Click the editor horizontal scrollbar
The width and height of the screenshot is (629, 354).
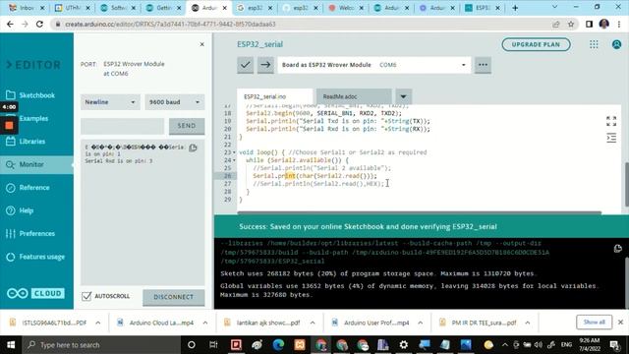420,212
